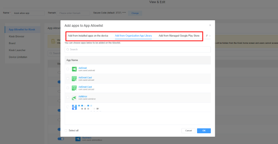Viewport: 278px width, 144px height.
Task: Click the Name field with kiosk allow app
Action: pyautogui.click(x=28, y=13)
